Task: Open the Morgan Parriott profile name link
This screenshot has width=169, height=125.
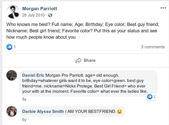Action: (40, 9)
